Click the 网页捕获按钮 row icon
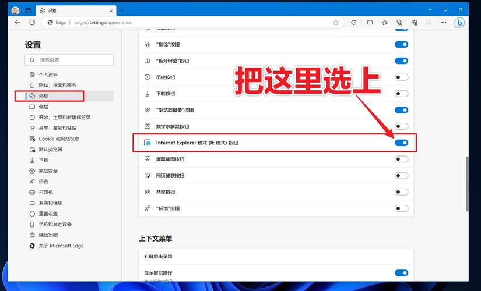 pos(148,176)
